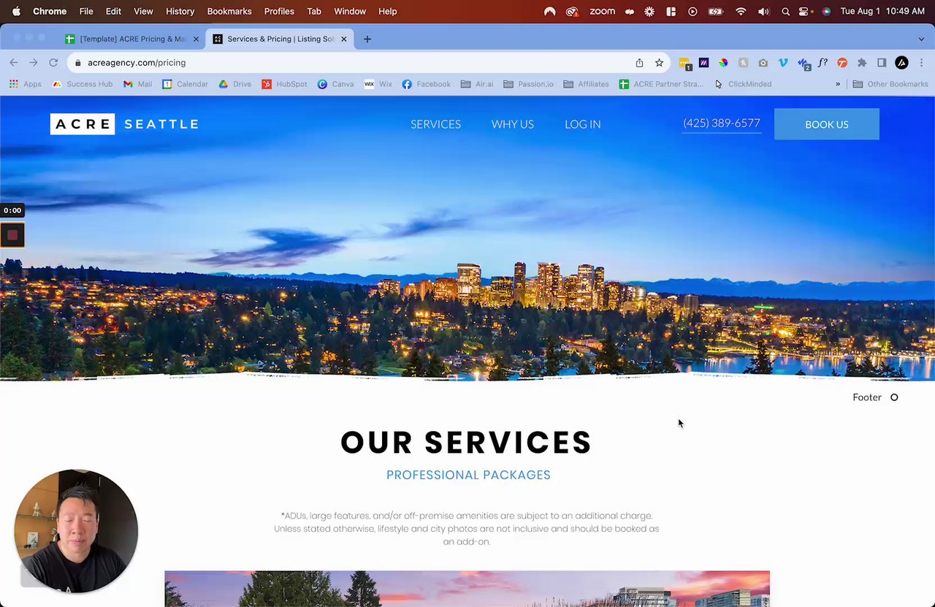Viewport: 935px width, 607px height.
Task: Bookmark this page with the star icon
Action: click(659, 63)
